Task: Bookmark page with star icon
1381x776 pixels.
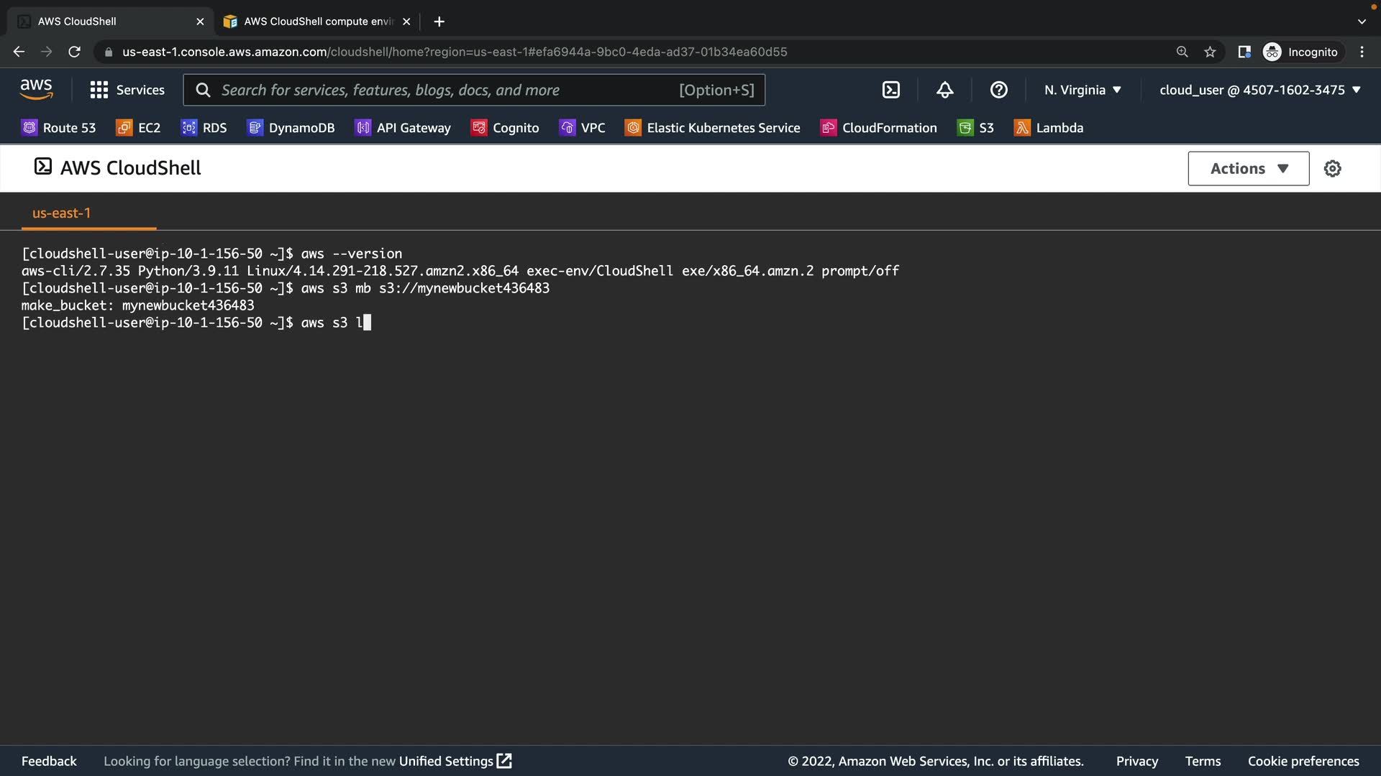Action: [1210, 52]
